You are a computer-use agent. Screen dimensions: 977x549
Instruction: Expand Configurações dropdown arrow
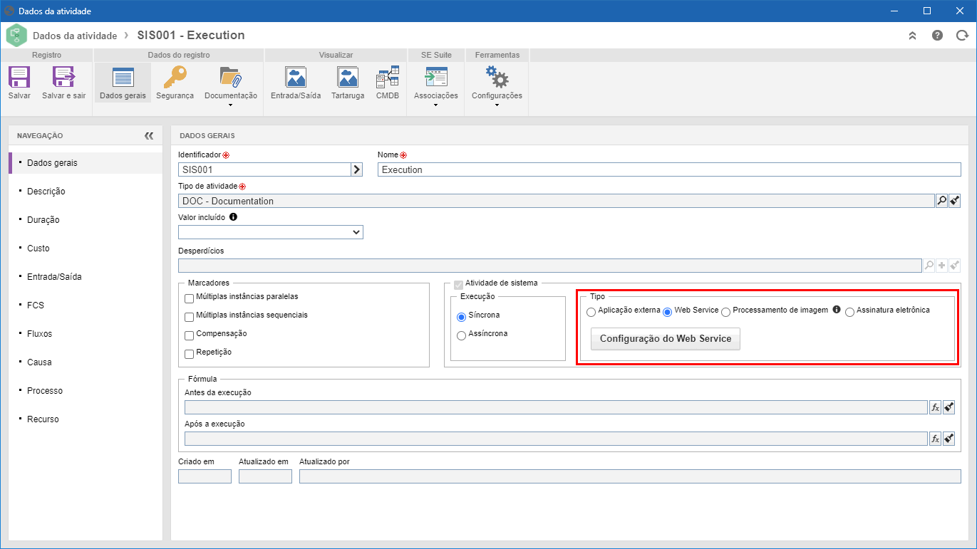[x=497, y=105]
